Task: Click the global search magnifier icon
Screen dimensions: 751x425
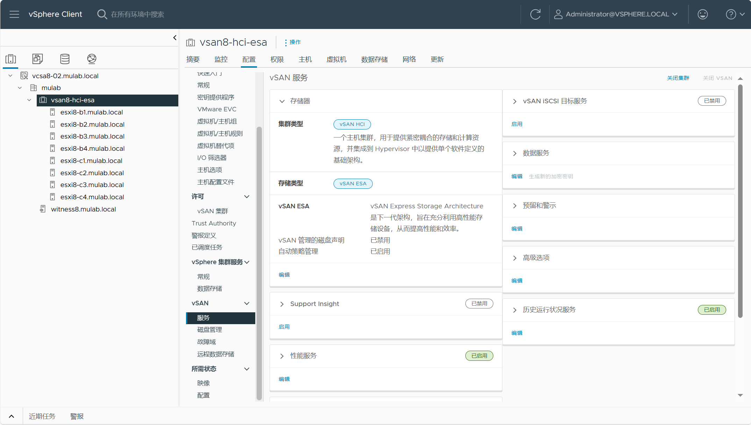Action: tap(102, 14)
